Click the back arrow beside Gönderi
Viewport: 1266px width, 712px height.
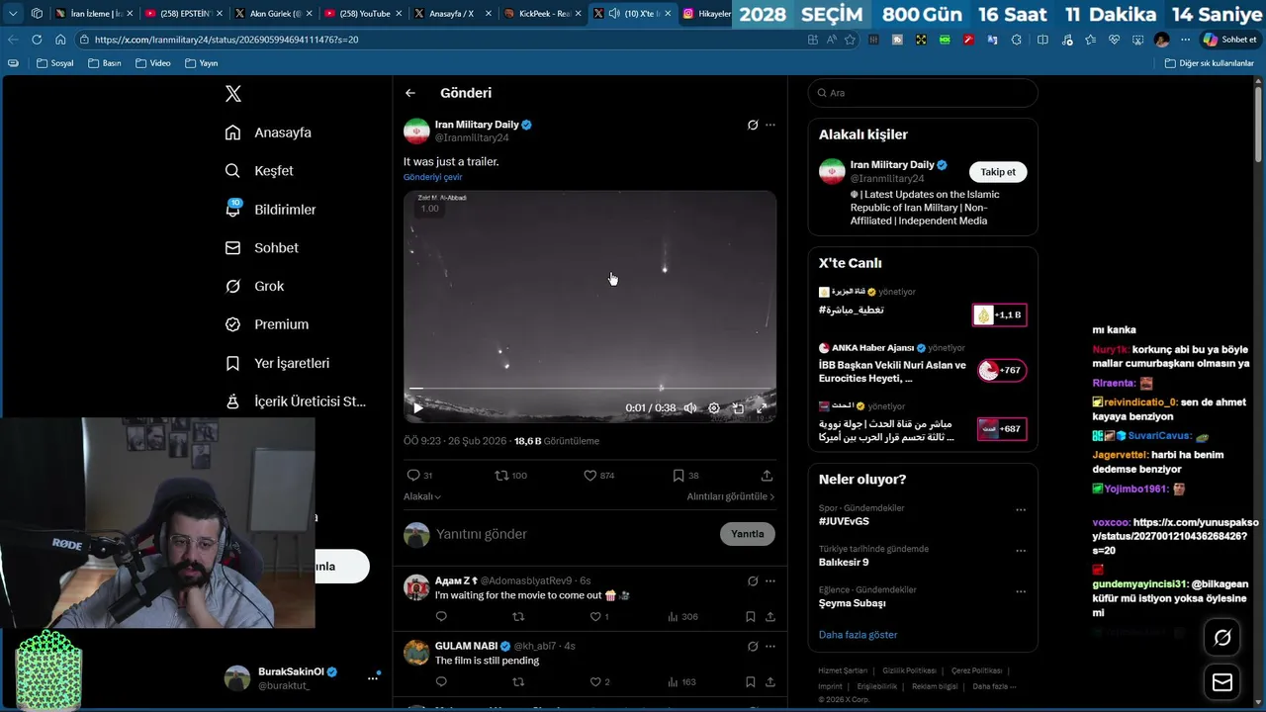pyautogui.click(x=410, y=93)
